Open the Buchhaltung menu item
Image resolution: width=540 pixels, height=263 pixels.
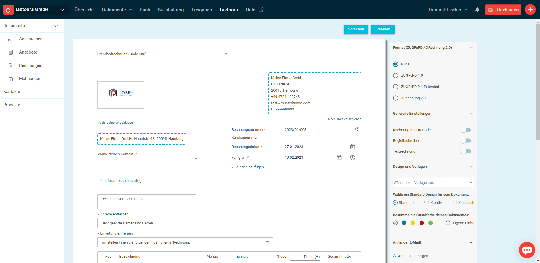click(171, 10)
